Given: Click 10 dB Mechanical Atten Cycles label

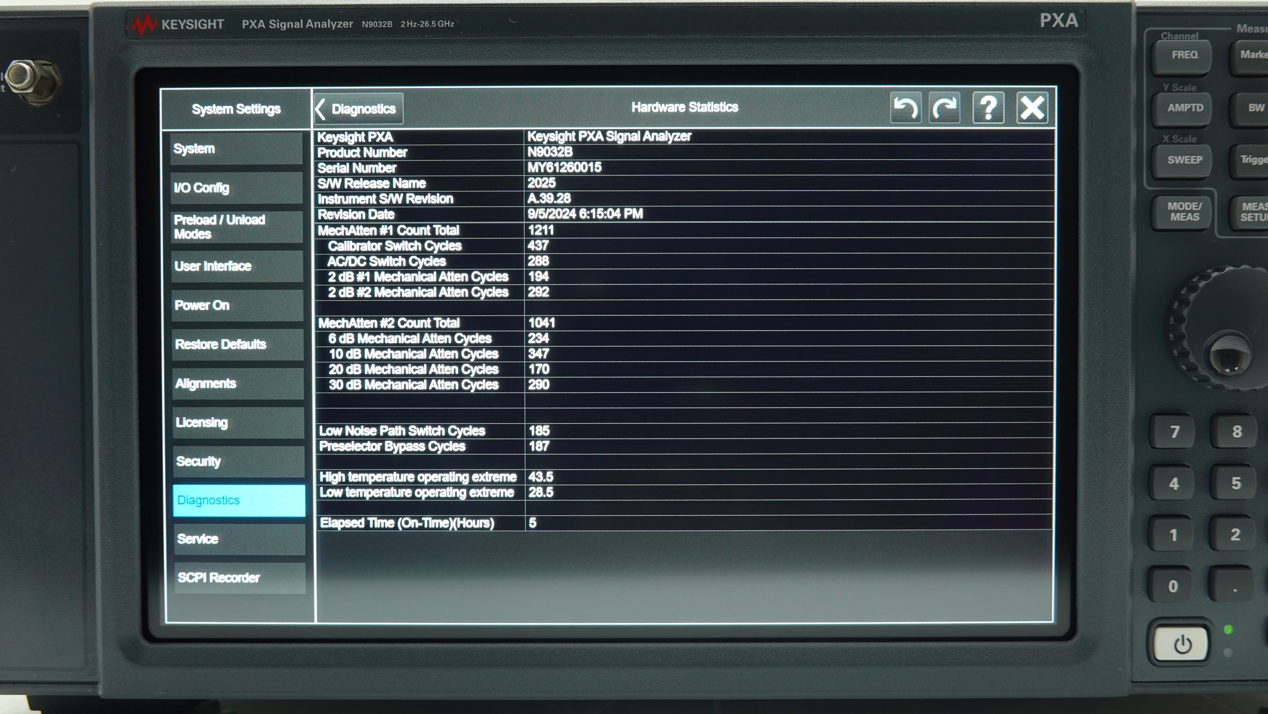Looking at the screenshot, I should click(413, 354).
